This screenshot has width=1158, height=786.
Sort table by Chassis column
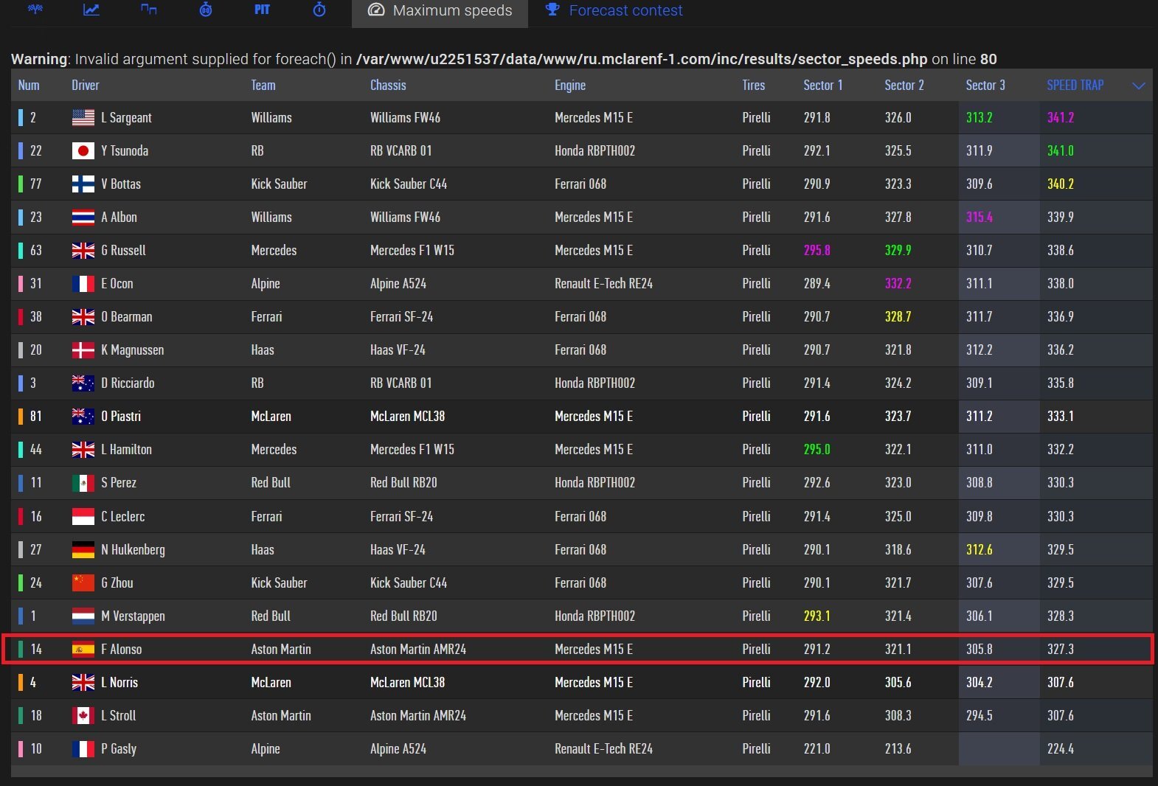pos(388,85)
